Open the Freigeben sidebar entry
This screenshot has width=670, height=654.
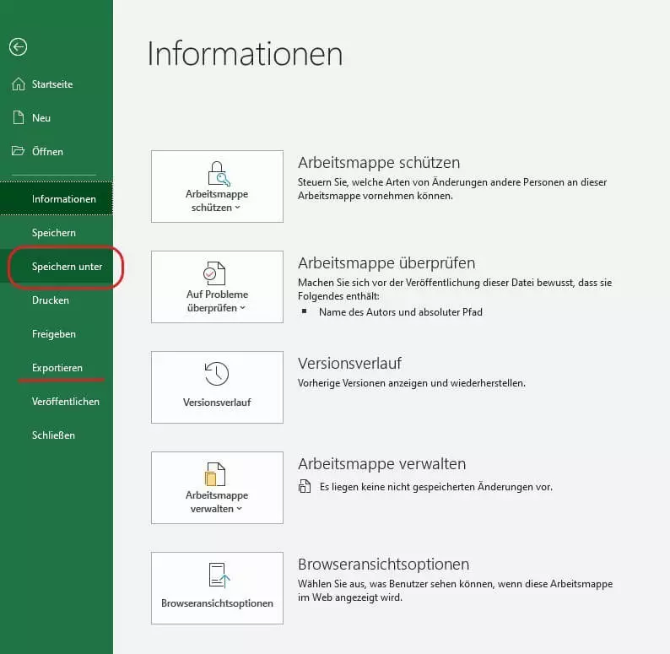point(54,334)
